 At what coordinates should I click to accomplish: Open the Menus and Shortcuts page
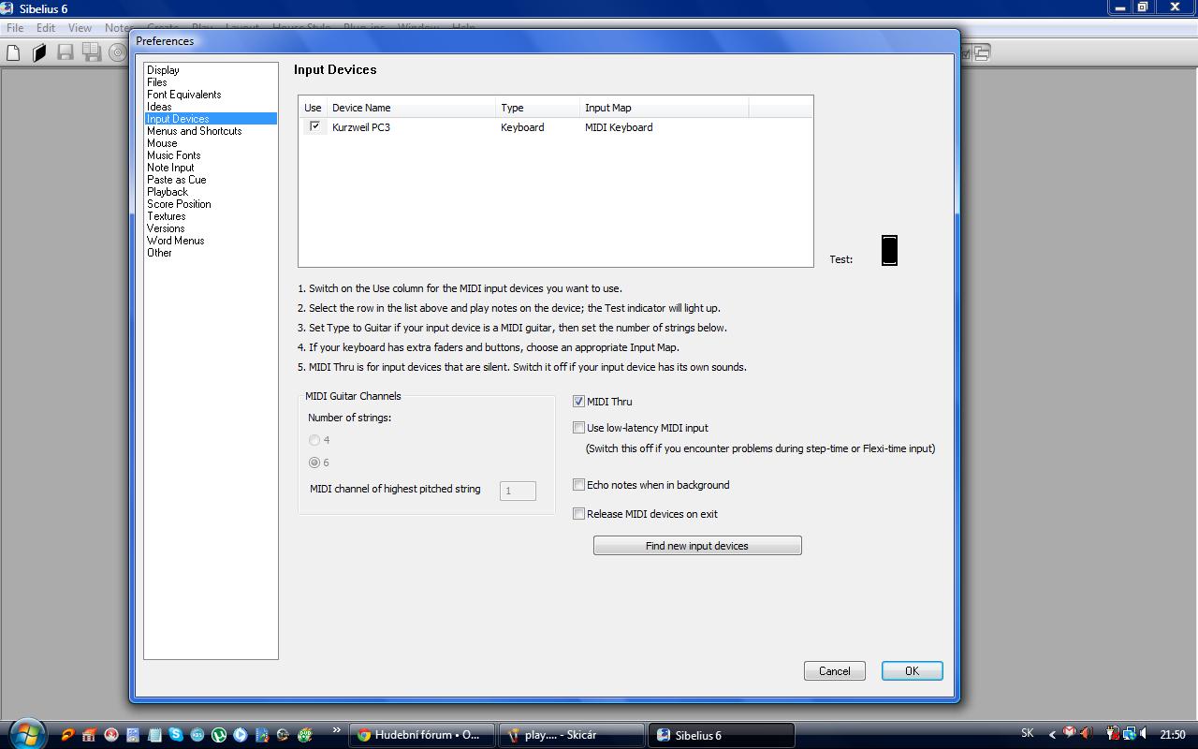[195, 131]
